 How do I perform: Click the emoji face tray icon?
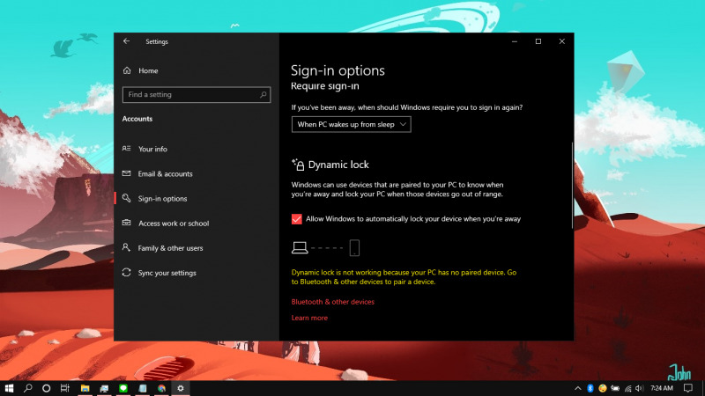tap(603, 388)
